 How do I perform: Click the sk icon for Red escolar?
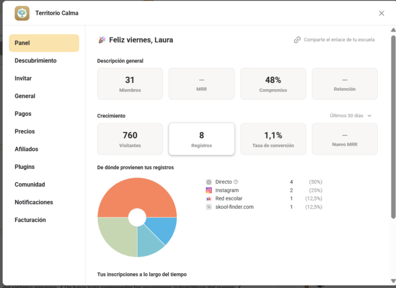pos(208,198)
